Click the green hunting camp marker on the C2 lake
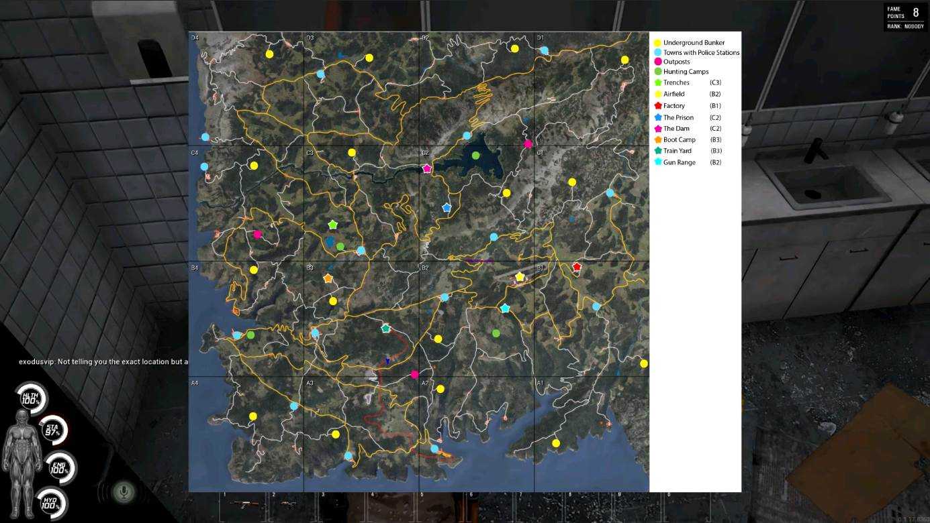The height and width of the screenshot is (523, 930). click(x=475, y=156)
